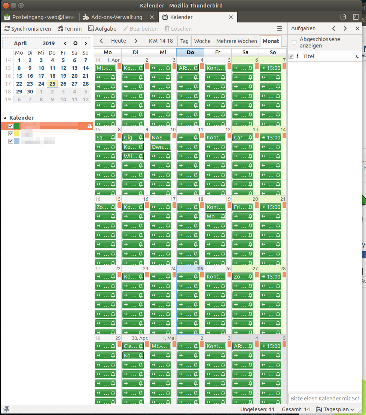Enable Abgeschlossene anzeigen checkbox
This screenshot has height=415, width=366.
(294, 42)
